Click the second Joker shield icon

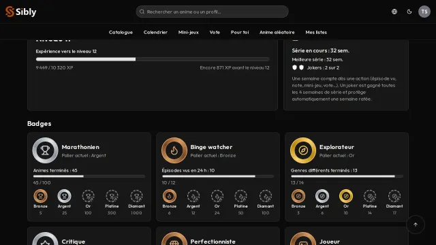pyautogui.click(x=301, y=67)
